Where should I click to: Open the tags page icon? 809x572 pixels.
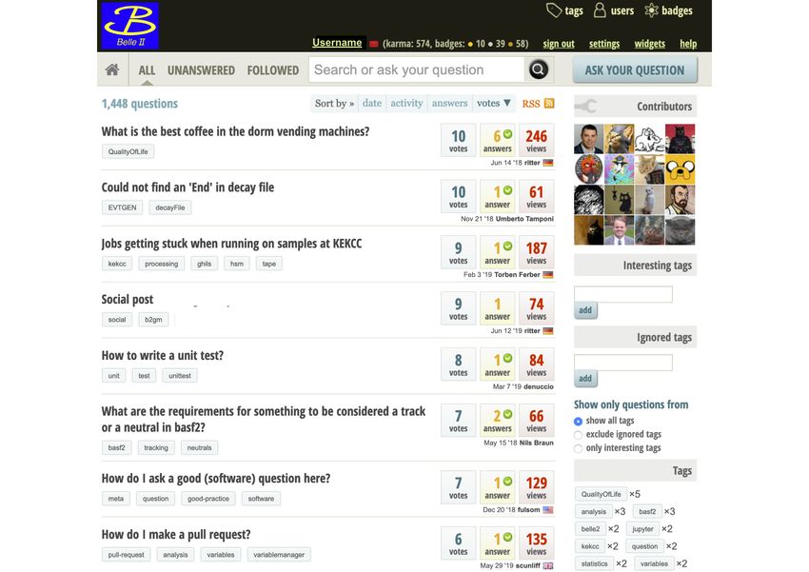[x=554, y=10]
